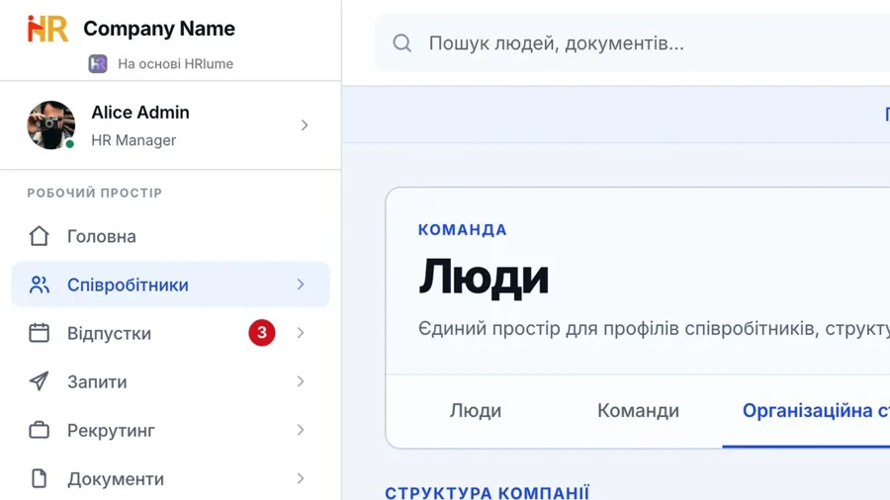Click the КОМАНДА label above the heading
Image resolution: width=890 pixels, height=500 pixels.
point(463,229)
